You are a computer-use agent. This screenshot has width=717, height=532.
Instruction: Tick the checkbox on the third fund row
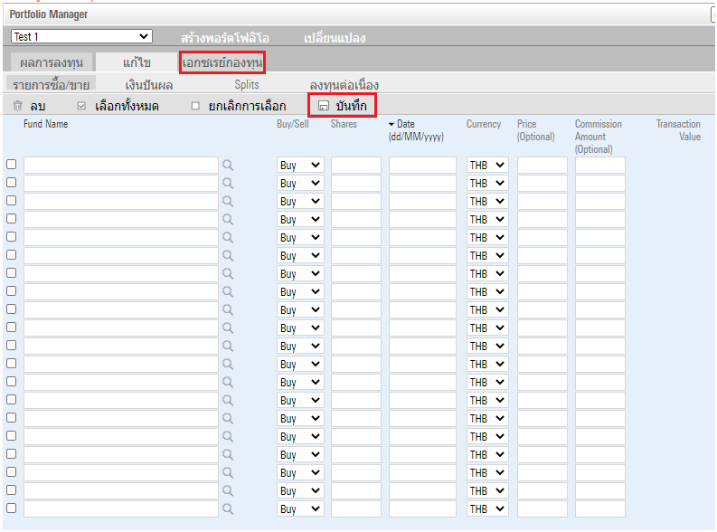point(12,201)
